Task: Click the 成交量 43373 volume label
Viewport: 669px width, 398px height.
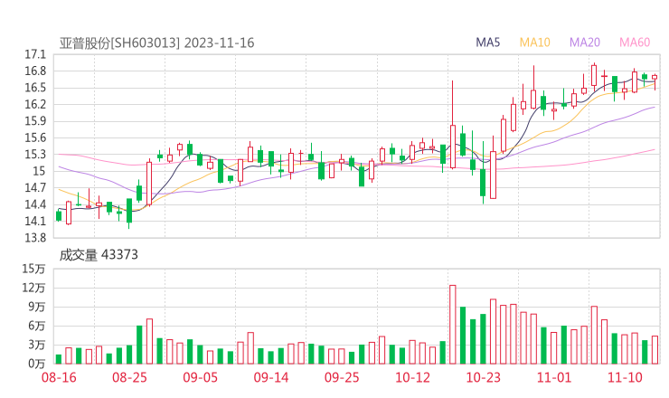Action: pos(99,255)
